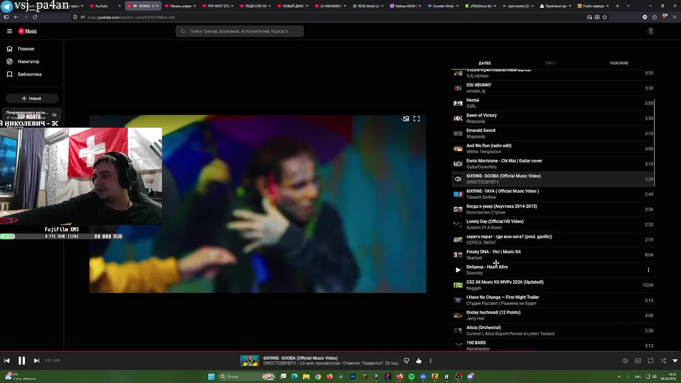The height and width of the screenshot is (383, 681).
Task: Select 6IX9INE- YAYA track in queue
Action: 553,194
